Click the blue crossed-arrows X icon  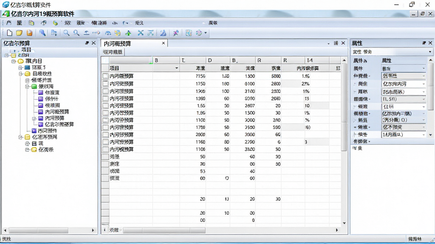click(x=141, y=33)
